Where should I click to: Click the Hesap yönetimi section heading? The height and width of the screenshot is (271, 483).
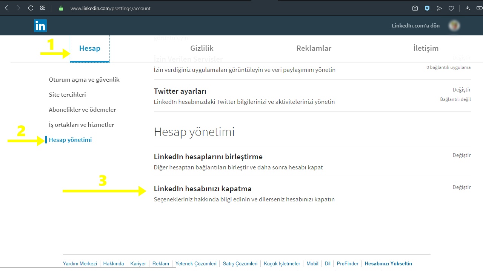[x=194, y=132]
